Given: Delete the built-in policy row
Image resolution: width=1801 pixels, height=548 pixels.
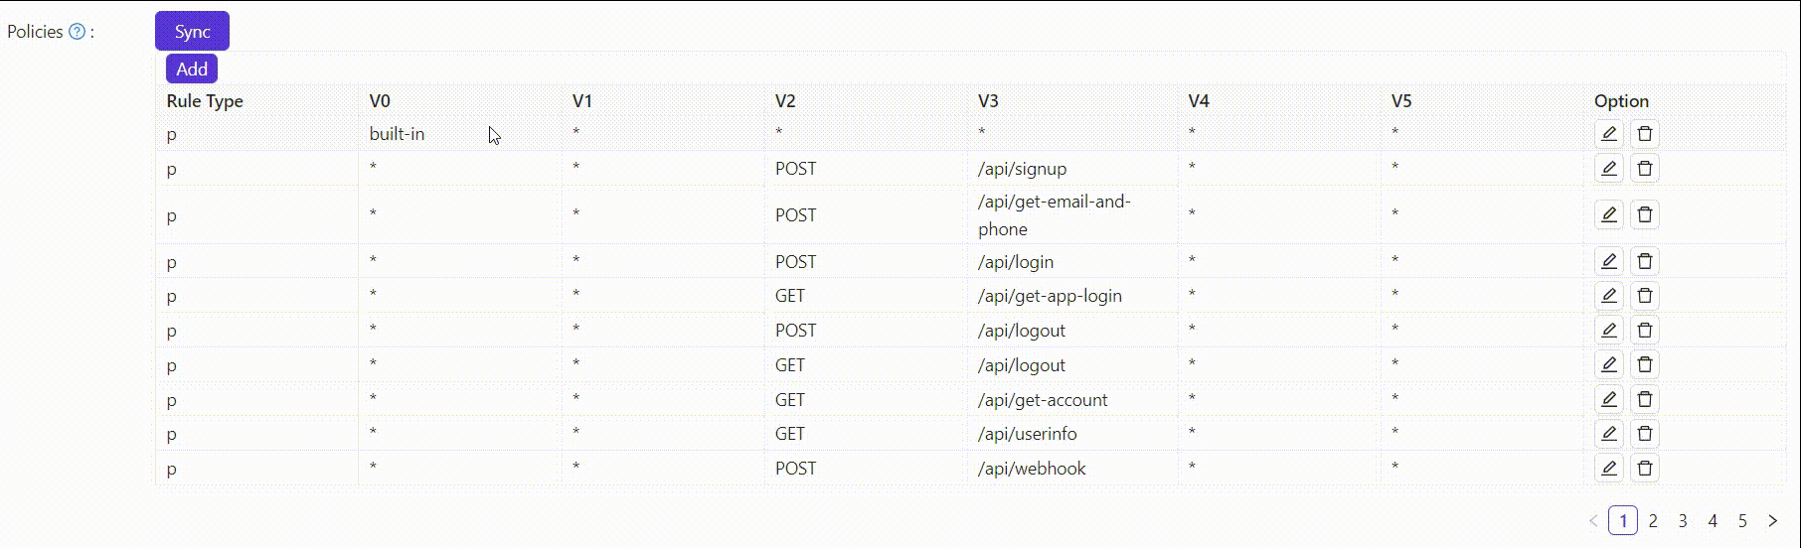Looking at the screenshot, I should coord(1645,134).
